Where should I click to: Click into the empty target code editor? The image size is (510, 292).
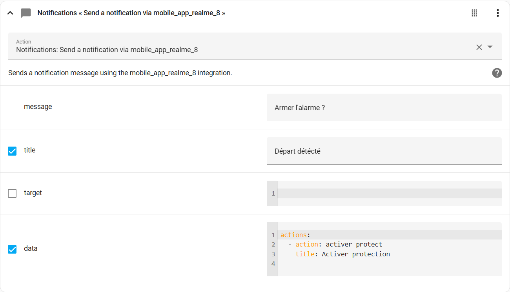tap(389, 194)
